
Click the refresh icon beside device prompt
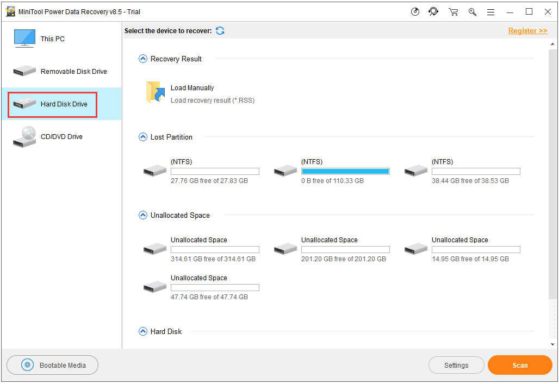[x=220, y=31]
